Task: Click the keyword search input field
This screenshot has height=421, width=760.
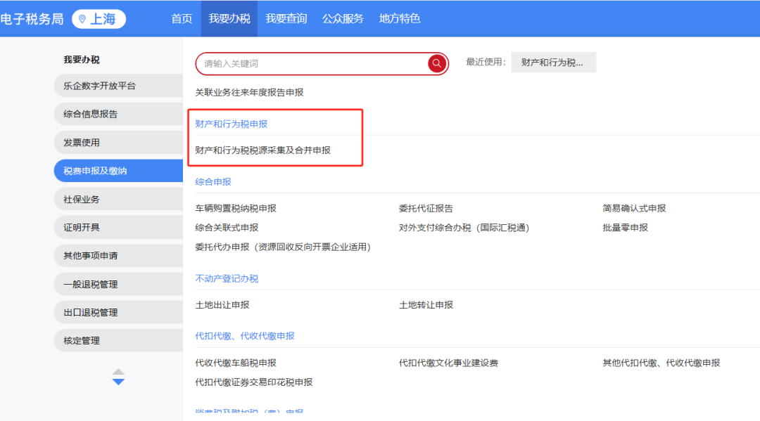Action: point(313,63)
